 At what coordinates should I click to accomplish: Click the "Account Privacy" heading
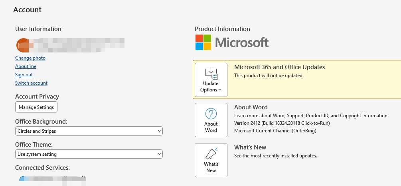pyautogui.click(x=37, y=97)
